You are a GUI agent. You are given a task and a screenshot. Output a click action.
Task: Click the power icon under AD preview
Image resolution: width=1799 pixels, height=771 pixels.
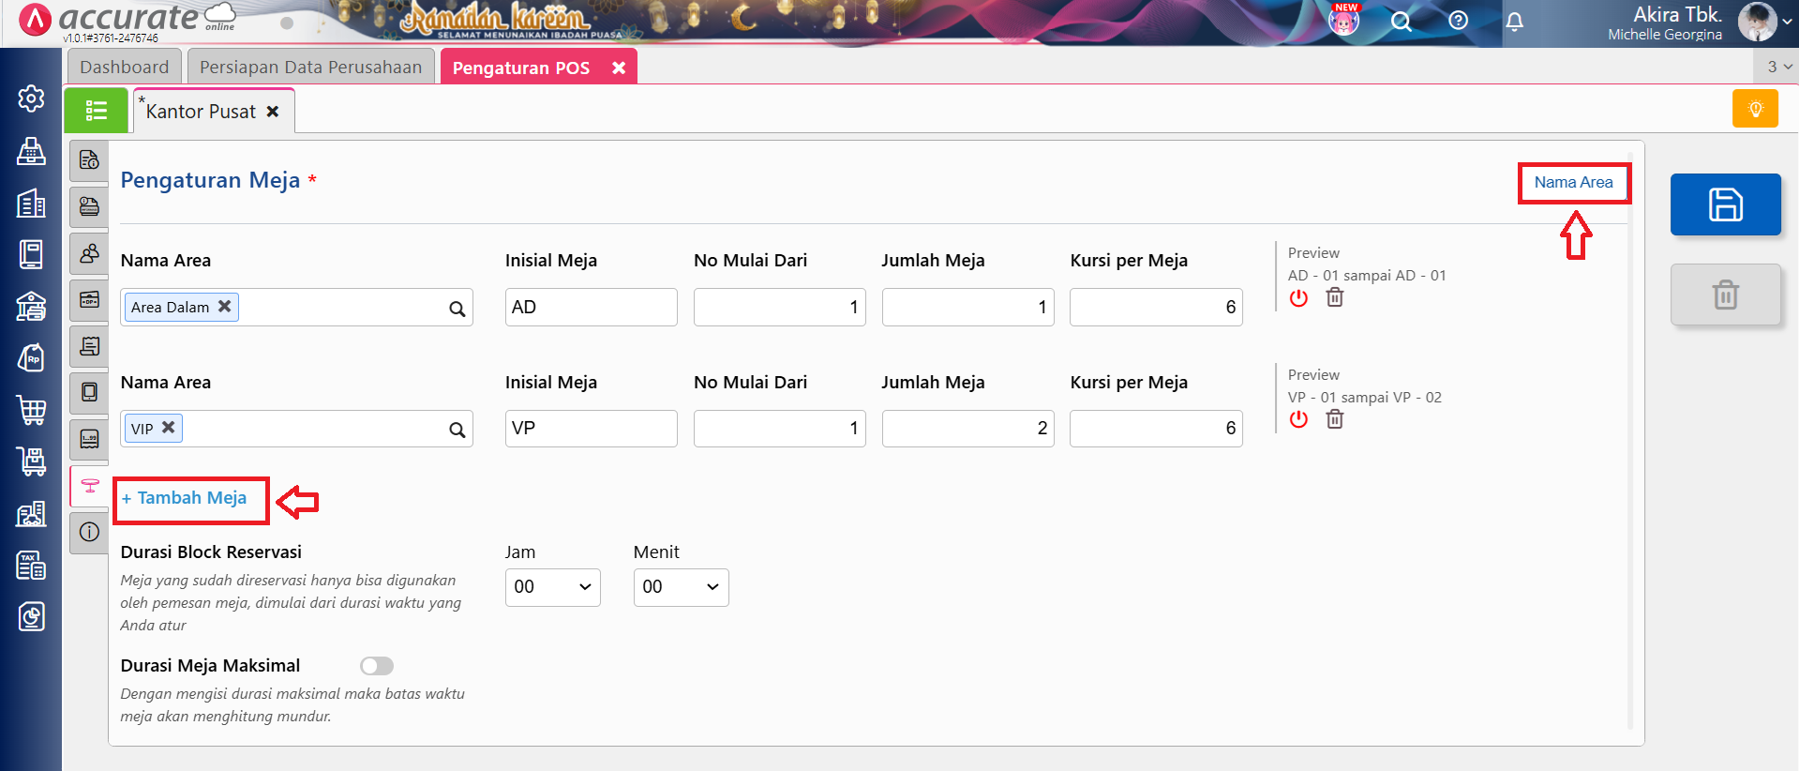click(1298, 298)
